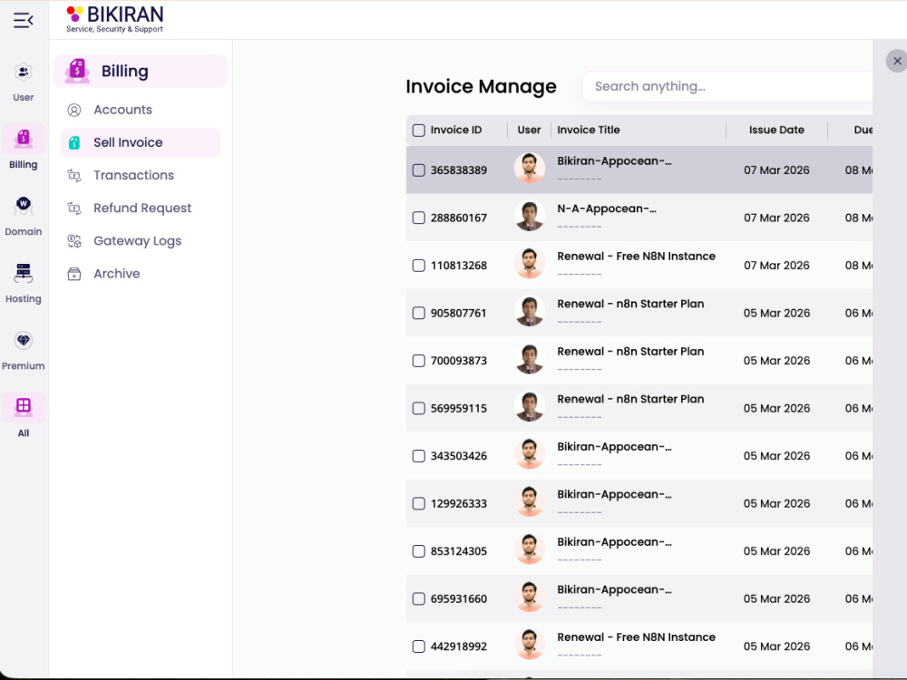Go to Accounts in Billing menu
The width and height of the screenshot is (907, 680).
[x=140, y=110]
